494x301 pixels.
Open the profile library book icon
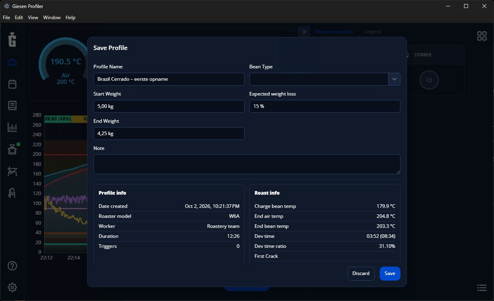pyautogui.click(x=12, y=106)
